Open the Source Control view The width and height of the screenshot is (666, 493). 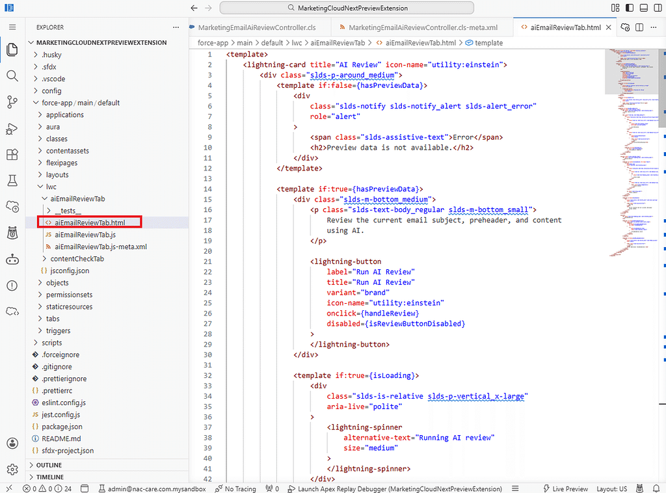point(12,102)
